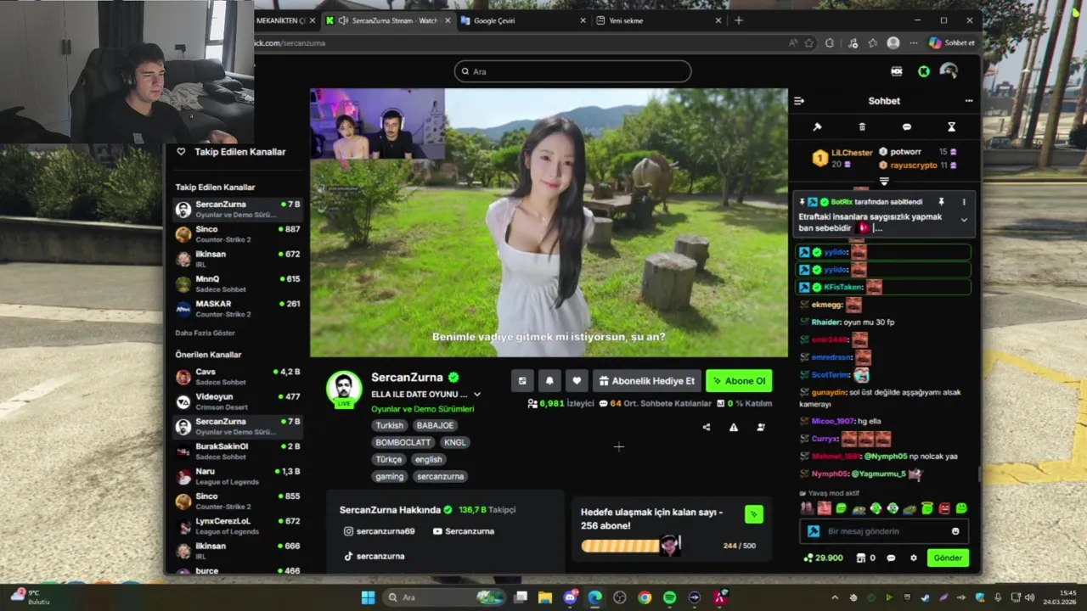
Task: Click the trash can clear-chat icon
Action: pos(862,127)
